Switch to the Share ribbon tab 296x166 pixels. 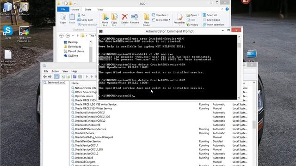click(x=88, y=9)
